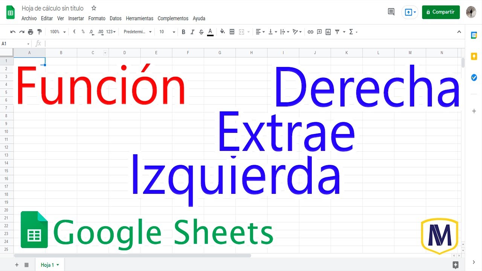Viewport: 482px width, 271px height.
Task: Open the Predetermi... font dropdown
Action: (x=137, y=32)
